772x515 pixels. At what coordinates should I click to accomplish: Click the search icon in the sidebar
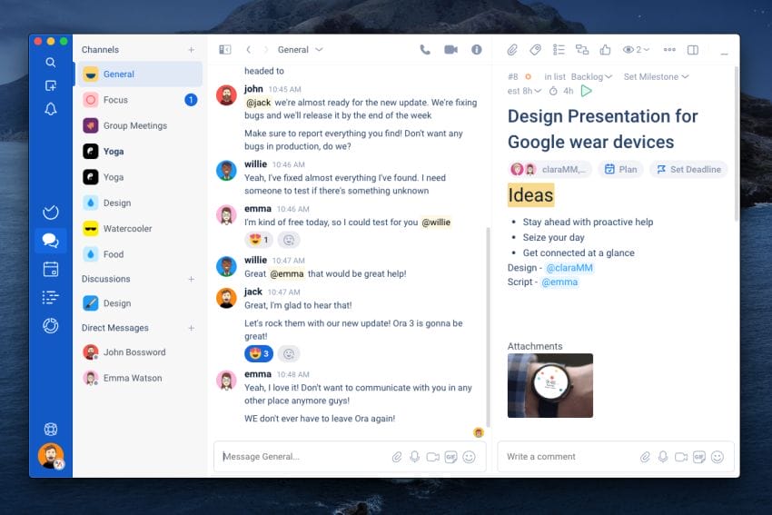(x=51, y=63)
